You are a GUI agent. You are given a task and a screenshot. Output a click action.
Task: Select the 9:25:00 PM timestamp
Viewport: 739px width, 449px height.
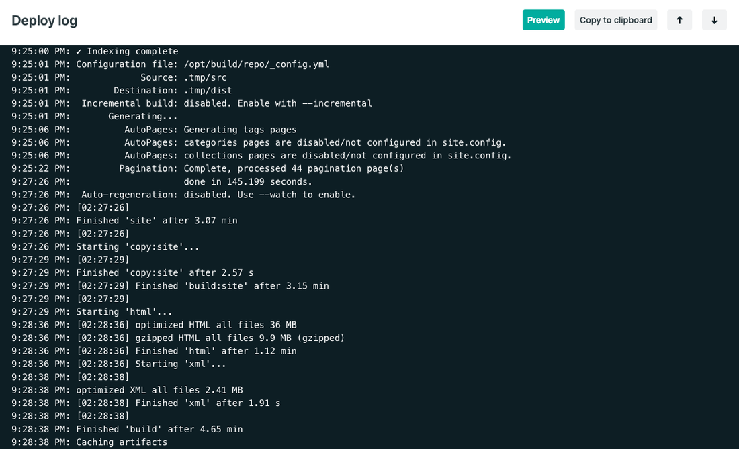[x=37, y=51]
